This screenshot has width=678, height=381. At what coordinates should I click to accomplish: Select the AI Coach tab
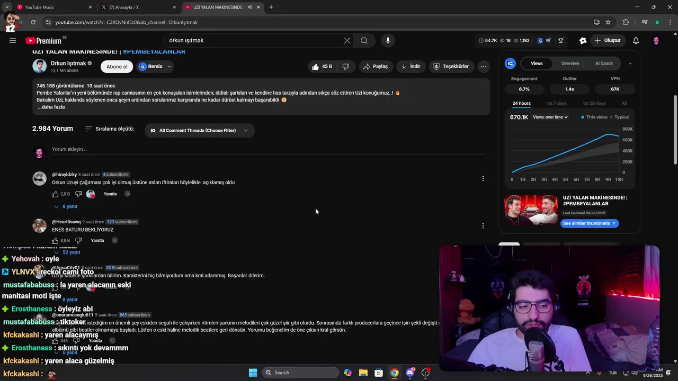604,63
